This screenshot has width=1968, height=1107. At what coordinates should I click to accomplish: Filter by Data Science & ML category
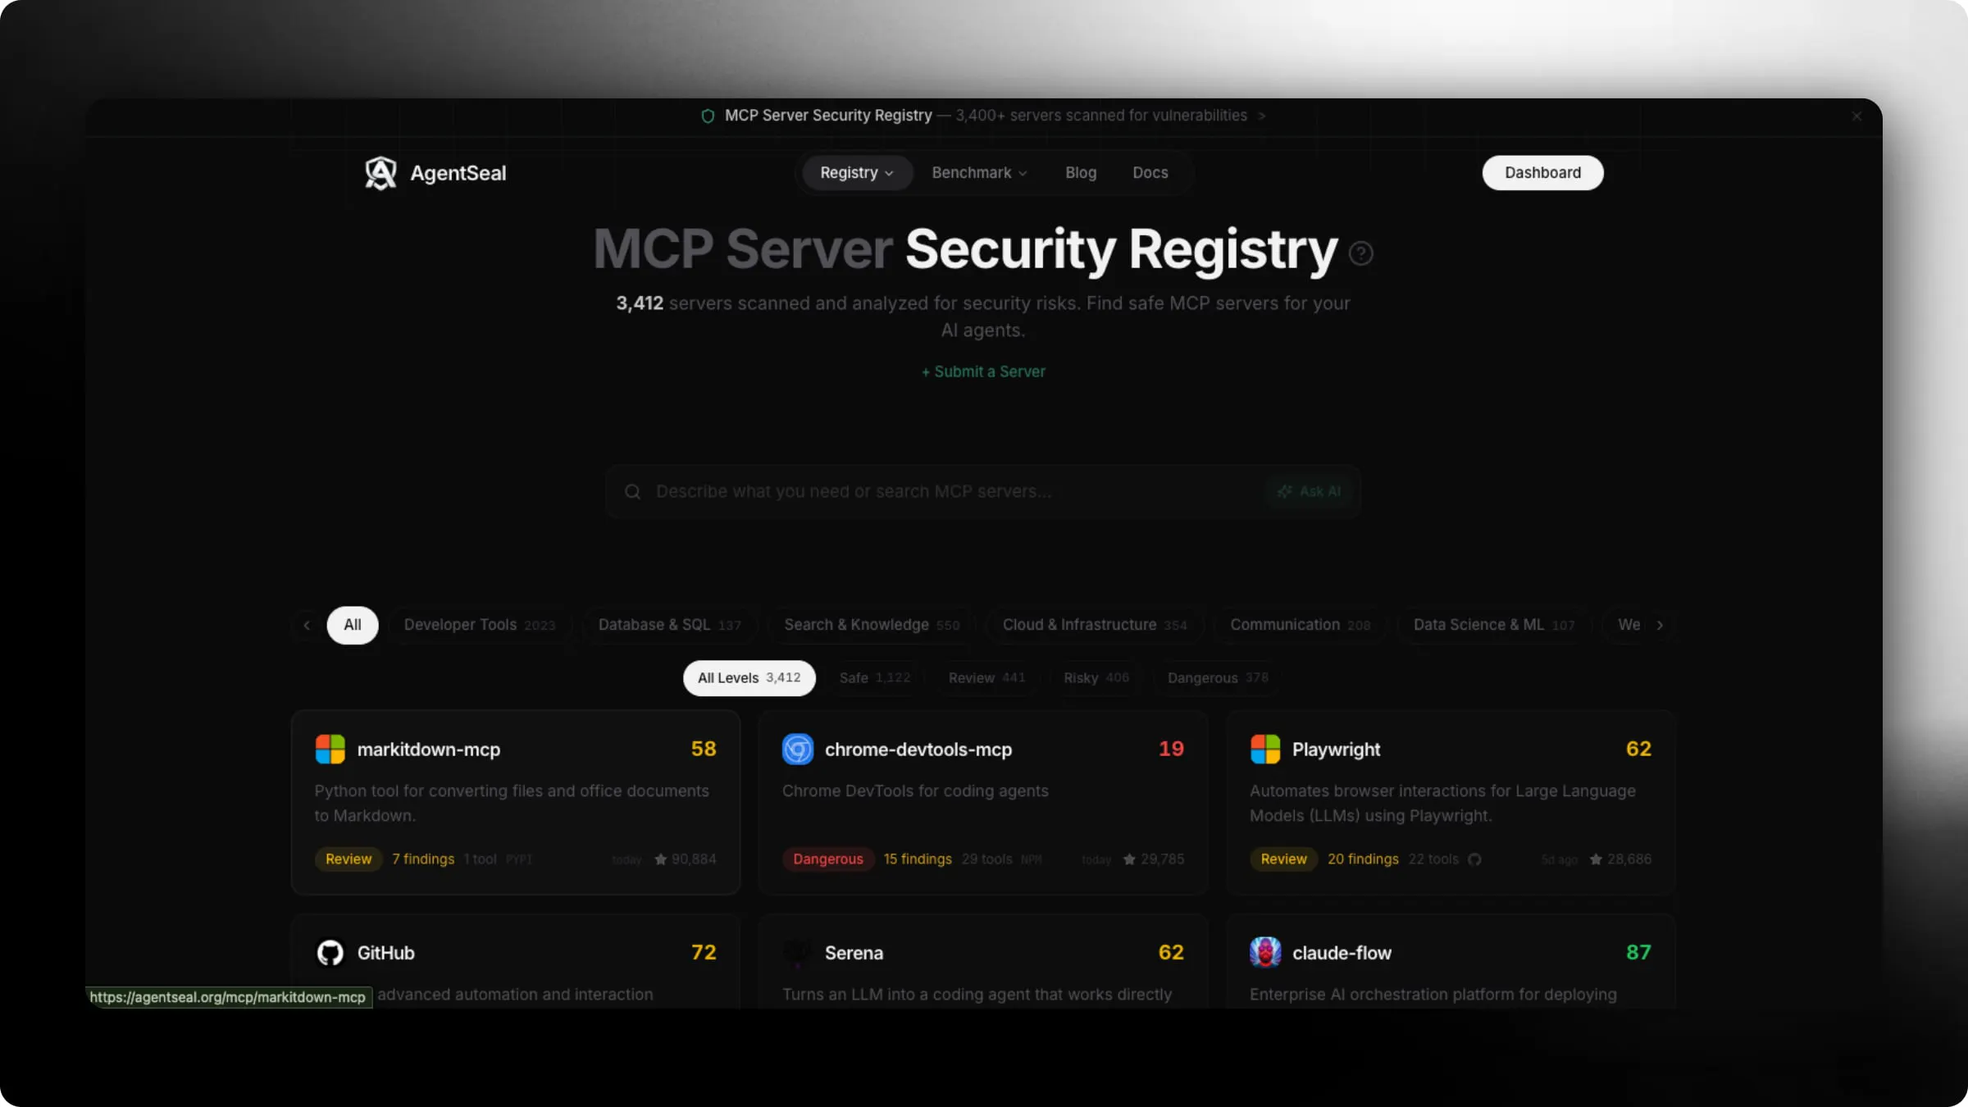pos(1494,625)
